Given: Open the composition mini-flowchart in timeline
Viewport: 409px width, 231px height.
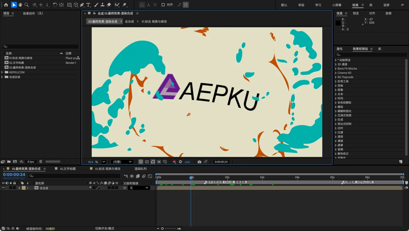Looking at the screenshot, I should [126, 176].
